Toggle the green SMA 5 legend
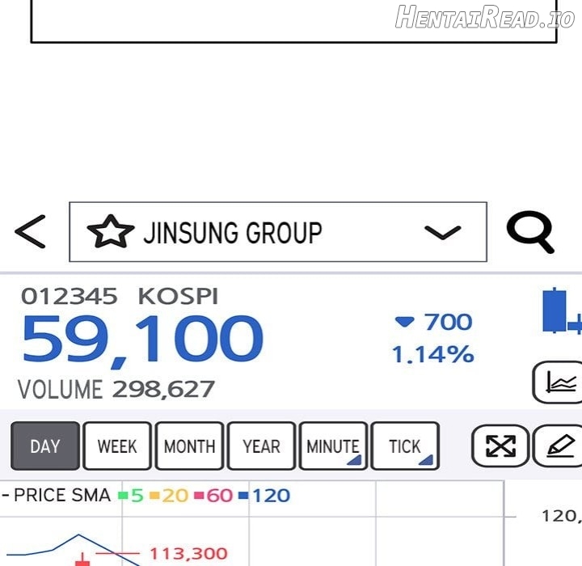Viewport: 582px width, 566px height. (131, 496)
